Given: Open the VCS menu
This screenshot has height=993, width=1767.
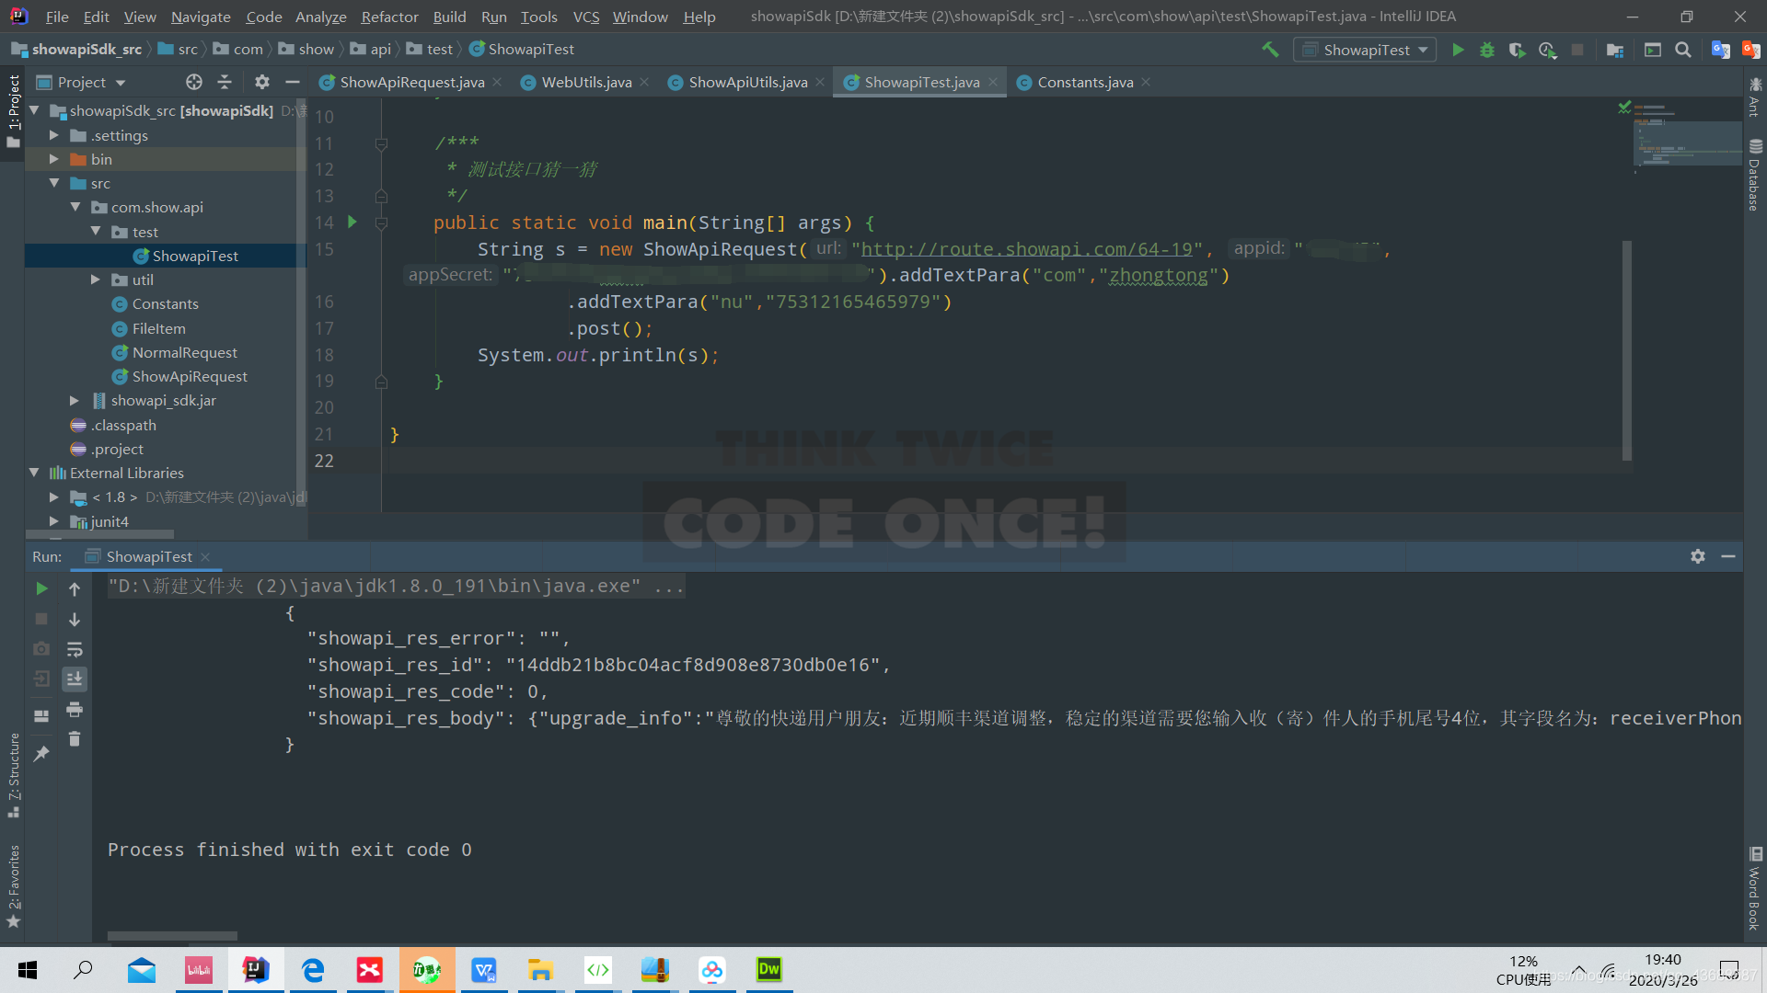Looking at the screenshot, I should [585, 17].
